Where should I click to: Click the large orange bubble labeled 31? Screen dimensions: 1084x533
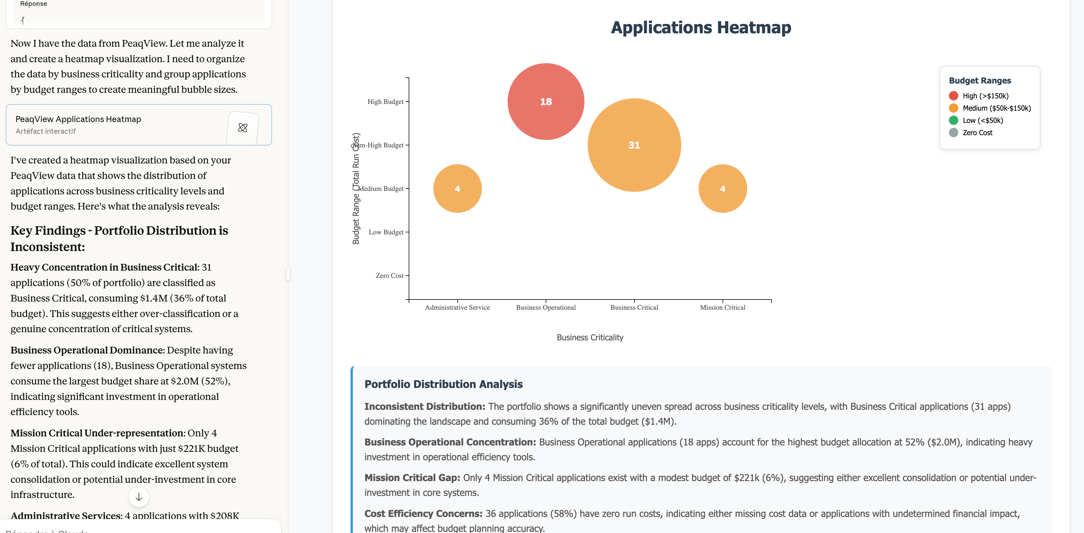tap(634, 145)
